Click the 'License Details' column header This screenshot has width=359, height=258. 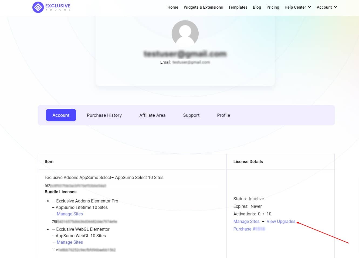pos(248,161)
